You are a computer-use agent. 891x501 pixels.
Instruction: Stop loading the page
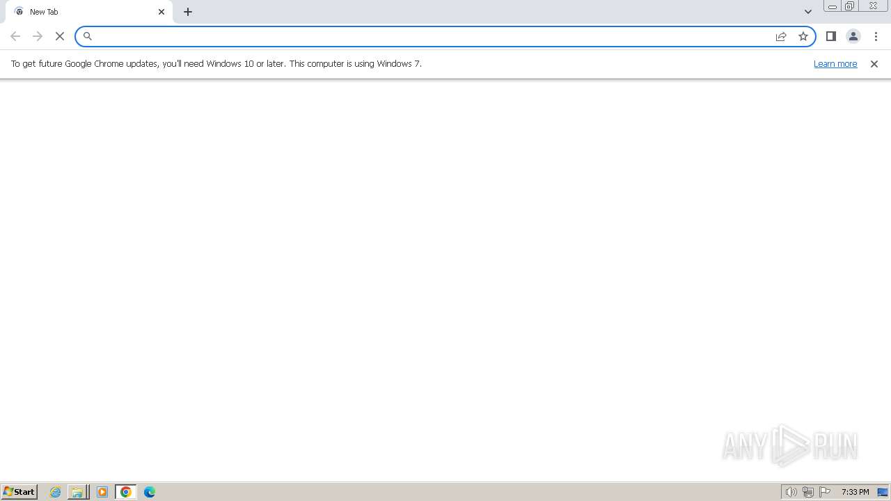pos(60,36)
